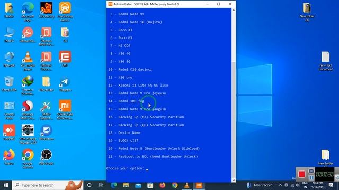
Task: Expand hidden system tray icons
Action: 280,185
